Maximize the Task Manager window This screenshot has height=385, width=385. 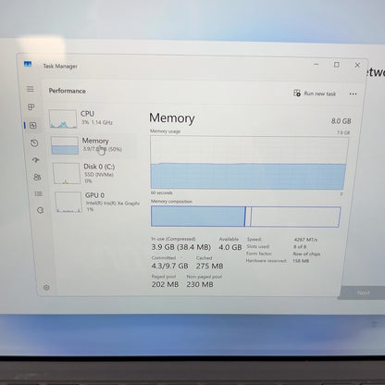(x=337, y=65)
